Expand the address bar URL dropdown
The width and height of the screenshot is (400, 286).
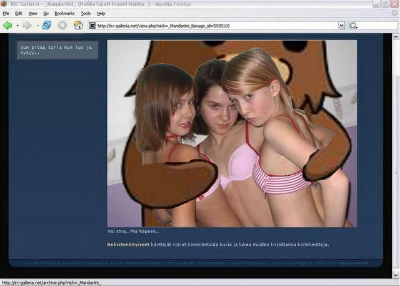(x=341, y=26)
